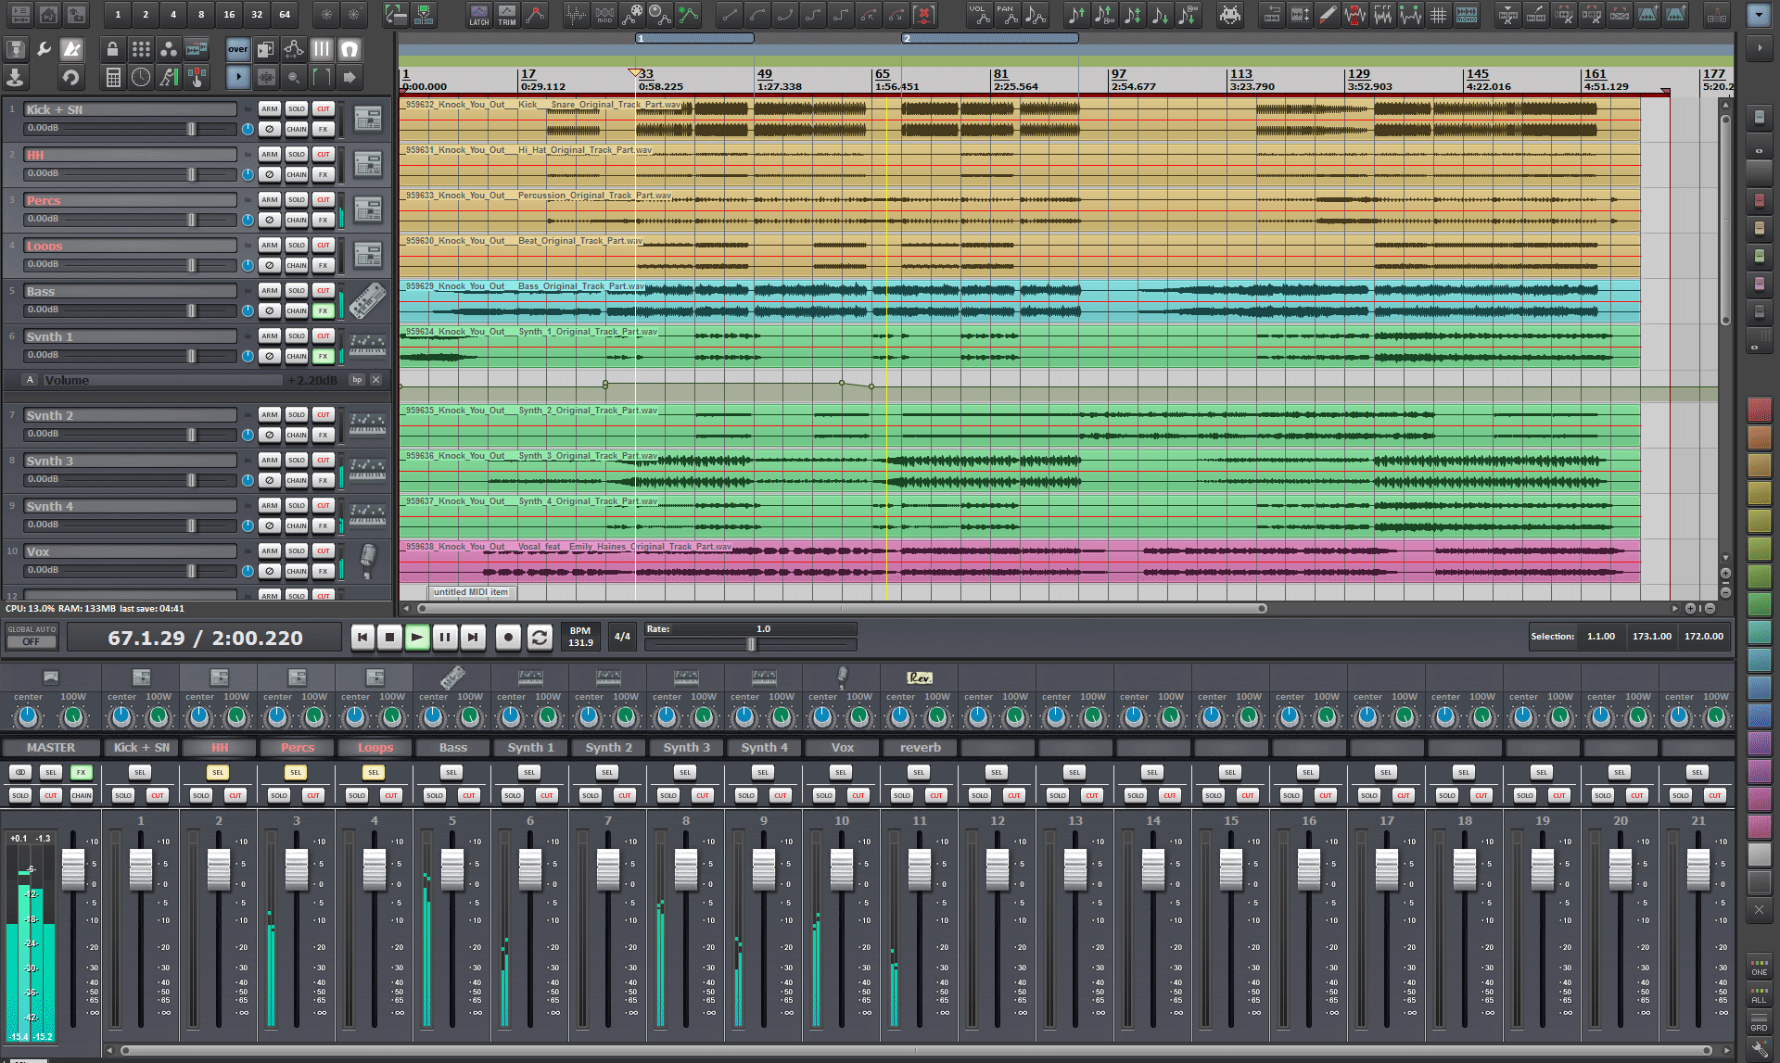
Task: Click the space invader icon in toolbar
Action: pyautogui.click(x=1230, y=14)
